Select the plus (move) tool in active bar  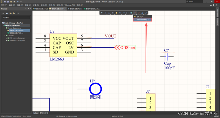(105, 13)
